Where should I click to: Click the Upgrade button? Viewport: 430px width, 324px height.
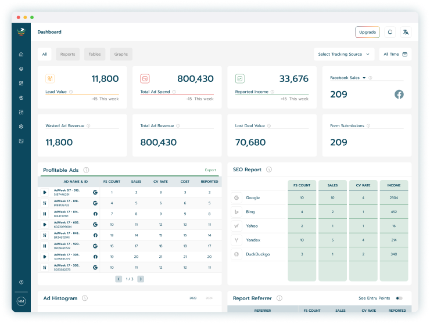click(367, 32)
